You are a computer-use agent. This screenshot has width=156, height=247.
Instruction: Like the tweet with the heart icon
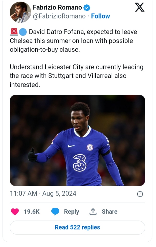tap(15, 212)
